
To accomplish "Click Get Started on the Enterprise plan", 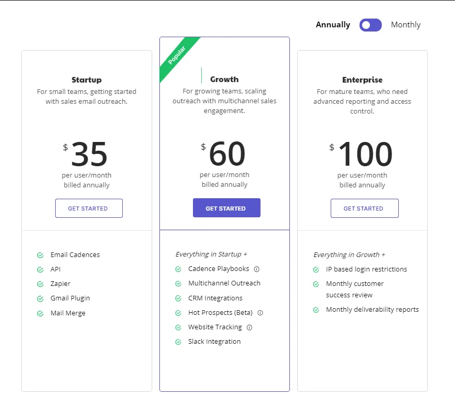I will coord(364,209).
